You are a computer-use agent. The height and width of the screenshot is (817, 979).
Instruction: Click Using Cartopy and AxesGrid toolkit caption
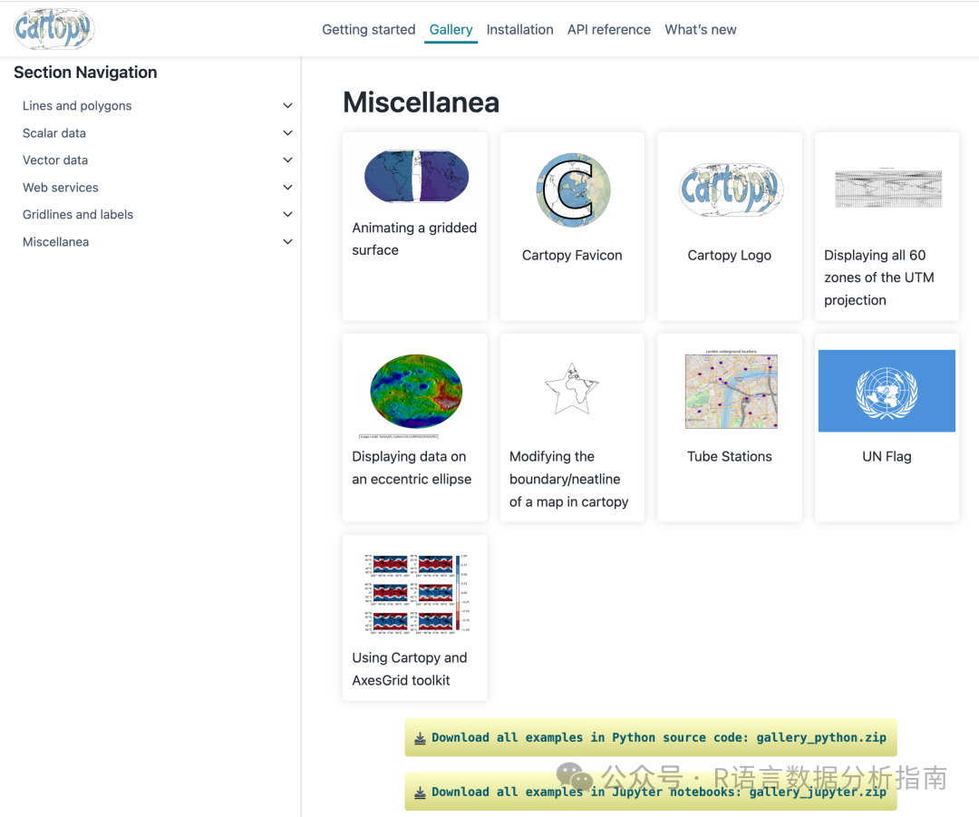[410, 669]
